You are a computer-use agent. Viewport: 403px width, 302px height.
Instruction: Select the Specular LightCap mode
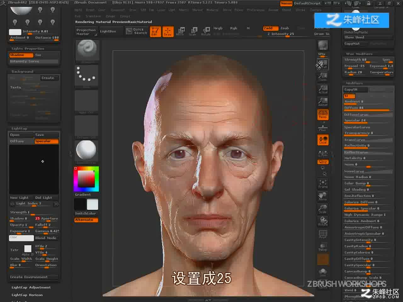[x=46, y=142]
